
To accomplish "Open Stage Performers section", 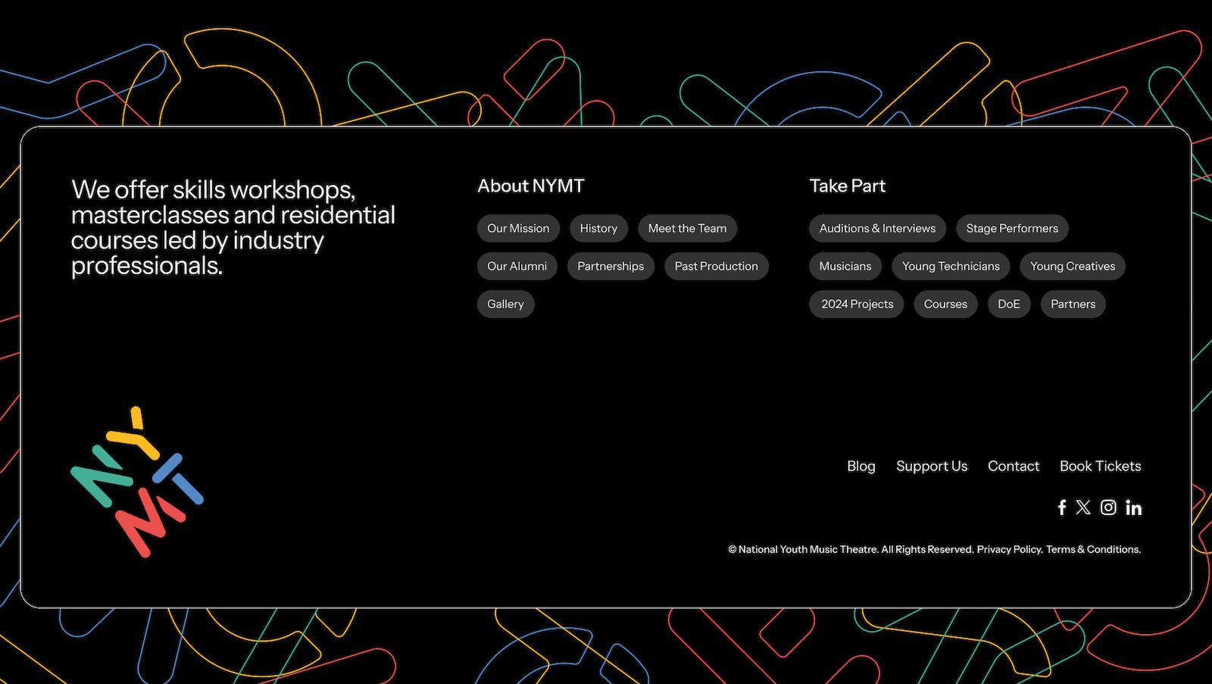I will point(1012,229).
